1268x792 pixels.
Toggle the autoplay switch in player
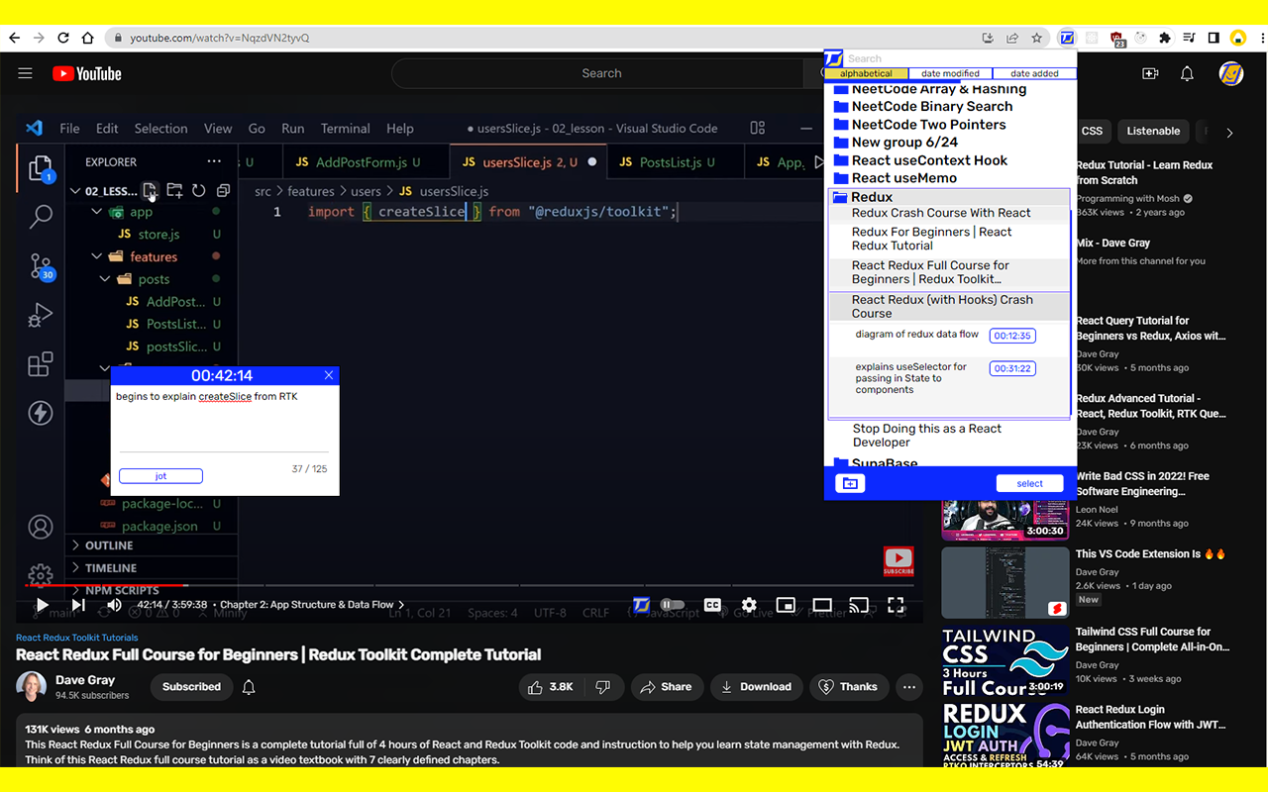tap(673, 605)
